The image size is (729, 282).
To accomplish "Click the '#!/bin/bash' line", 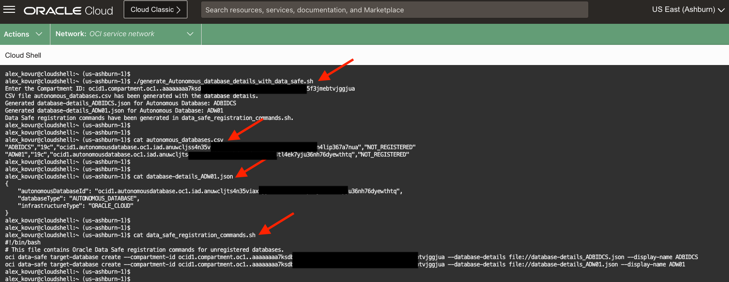I will pyautogui.click(x=23, y=243).
